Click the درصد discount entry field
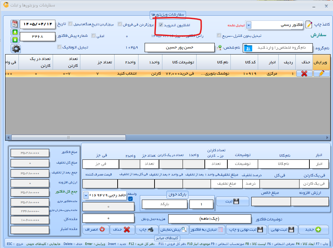 click(x=251, y=184)
